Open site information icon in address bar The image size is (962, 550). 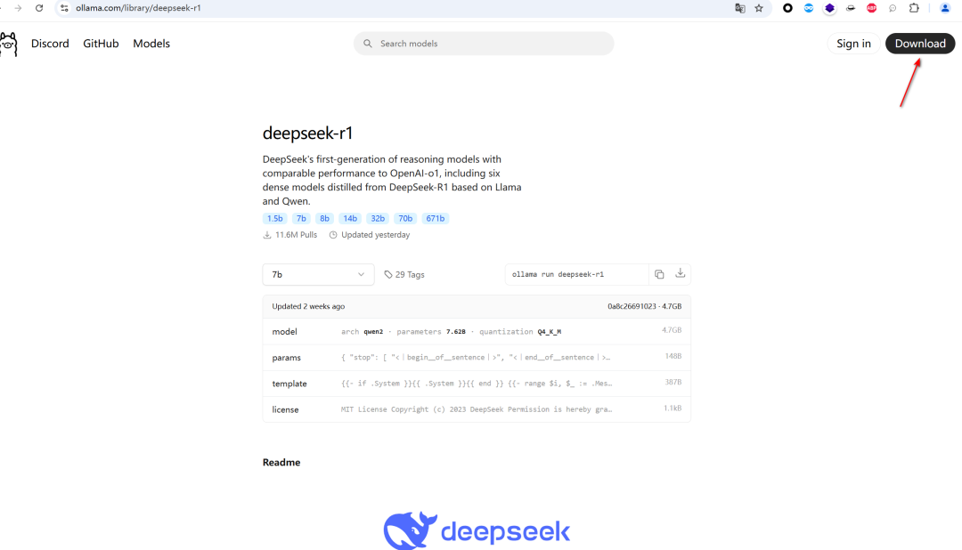point(64,8)
